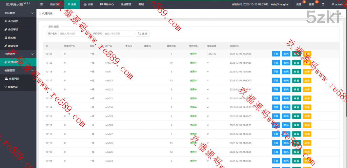Click 添加代理 button at top right
This screenshot has height=168, width=347.
(337, 14)
